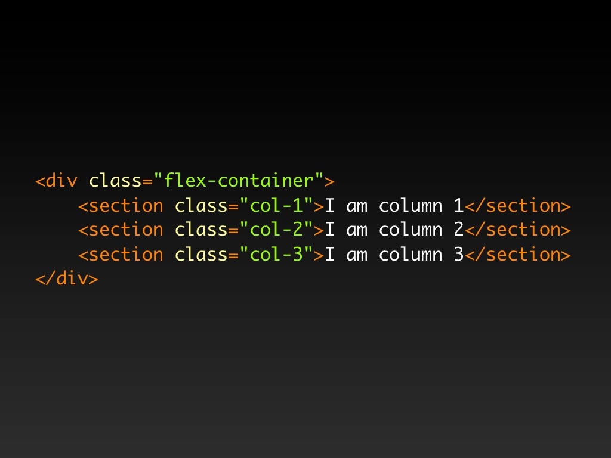
Task: Click the third opening section tag
Action: click(121, 255)
